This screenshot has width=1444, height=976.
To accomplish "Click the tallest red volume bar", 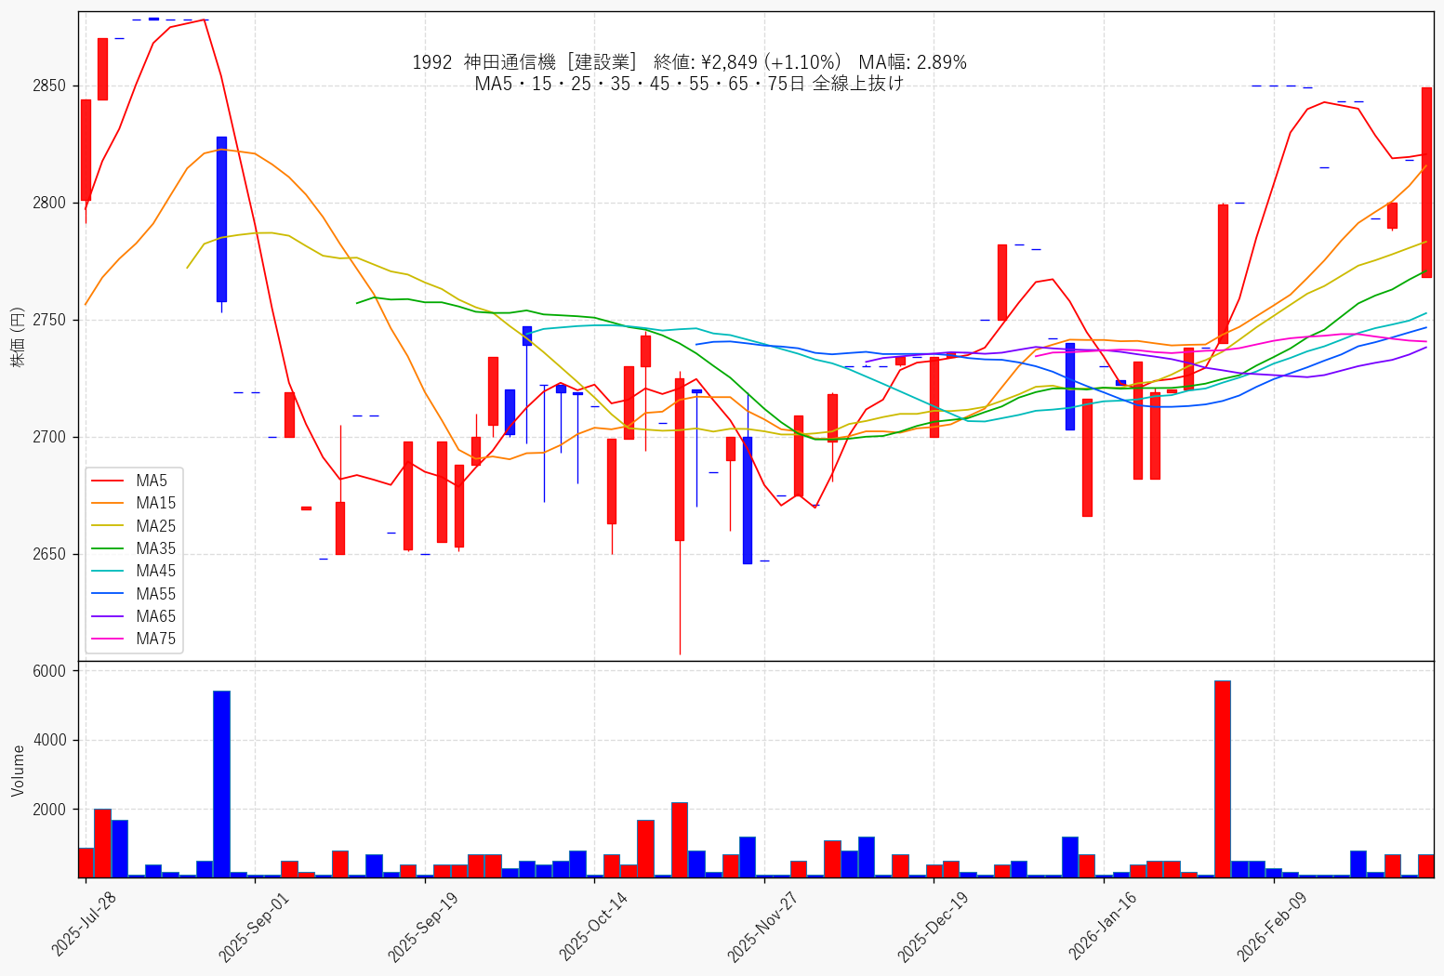I will [x=1223, y=779].
